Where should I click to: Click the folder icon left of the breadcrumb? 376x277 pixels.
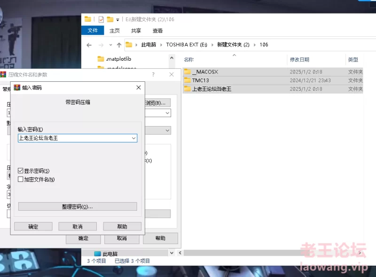pos(129,45)
